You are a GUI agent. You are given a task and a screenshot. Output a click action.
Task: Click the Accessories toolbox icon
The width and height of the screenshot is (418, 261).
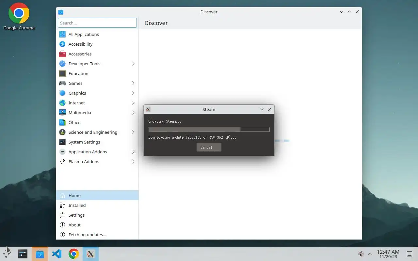pyautogui.click(x=62, y=54)
